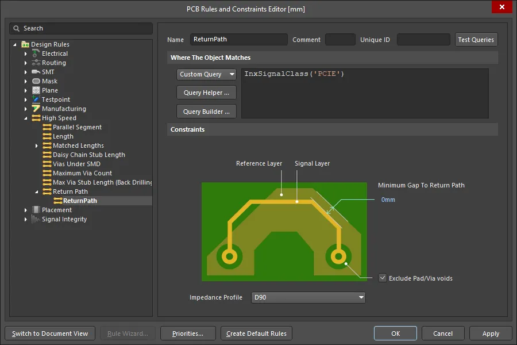
Task: Select the ReturnPath rule entry
Action: click(80, 201)
